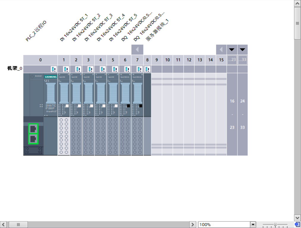Screen dimensions: 301x228
Task: Click the zoom slider handle
Action: click(275, 224)
